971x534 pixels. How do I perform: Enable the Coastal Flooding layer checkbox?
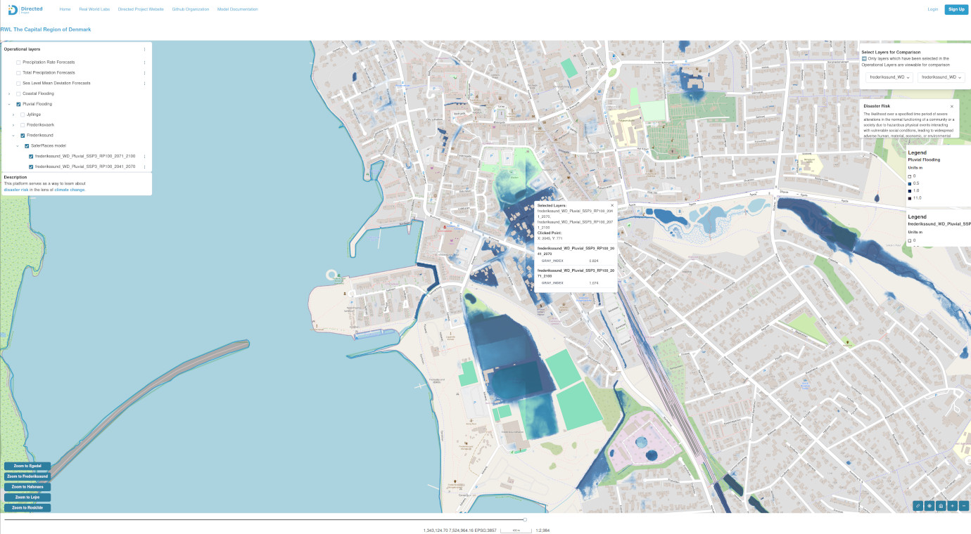tap(18, 93)
